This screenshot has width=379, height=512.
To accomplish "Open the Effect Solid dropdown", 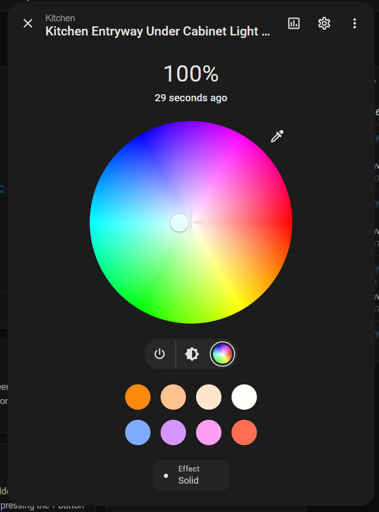I will coord(191,476).
